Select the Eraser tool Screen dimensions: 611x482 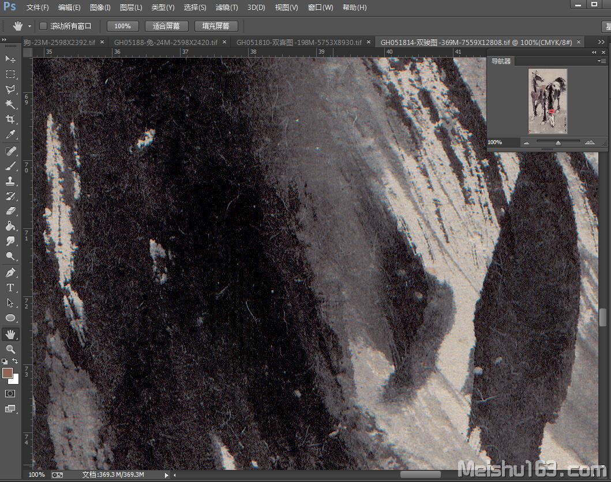[10, 210]
